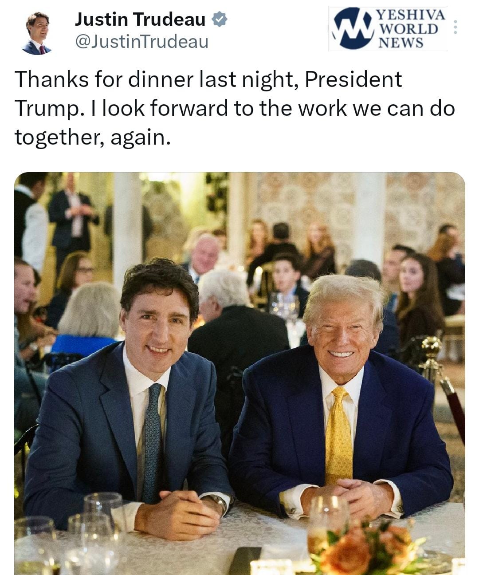Image resolution: width=479 pixels, height=575 pixels.
Task: Click the green patterned tie in the photo
Action: (x=152, y=441)
